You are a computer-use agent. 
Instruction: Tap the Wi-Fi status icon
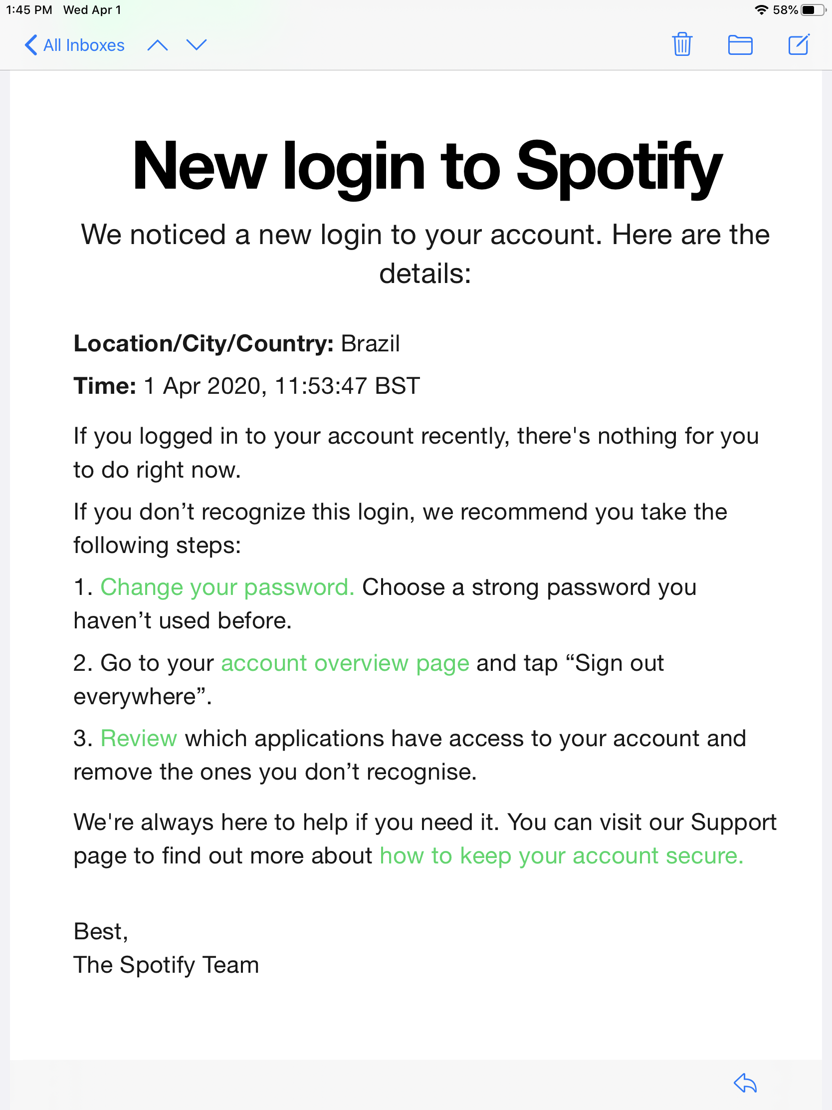[x=761, y=10]
